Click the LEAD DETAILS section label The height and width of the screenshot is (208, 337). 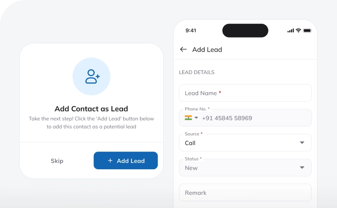[x=197, y=72]
